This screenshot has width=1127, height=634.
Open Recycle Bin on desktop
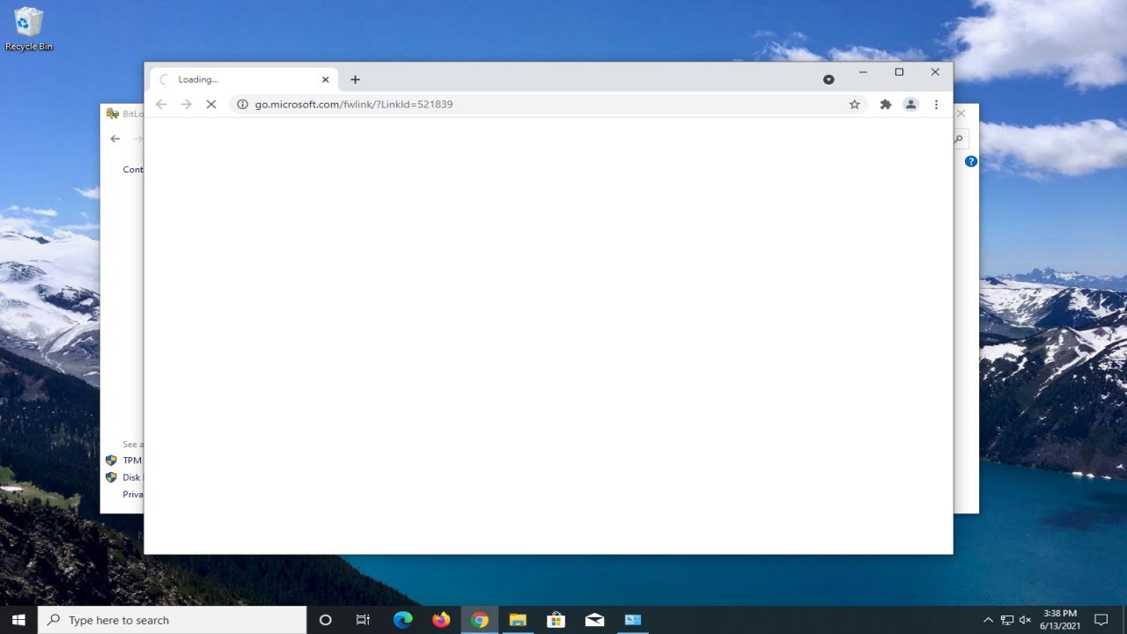click(x=29, y=29)
